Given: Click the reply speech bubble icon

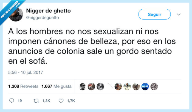Looking at the screenshot, I should coord(12,101).
